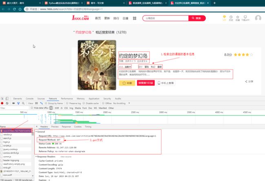Select vendor.js in the request list
Screen dimensions: 265x181
pos(7,135)
